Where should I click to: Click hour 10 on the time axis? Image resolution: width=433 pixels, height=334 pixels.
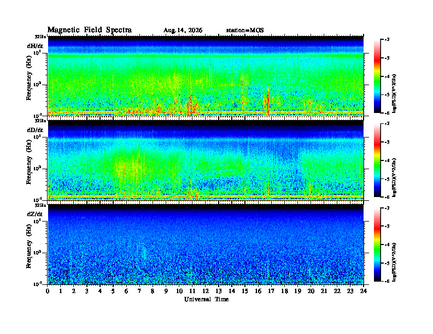179,291
